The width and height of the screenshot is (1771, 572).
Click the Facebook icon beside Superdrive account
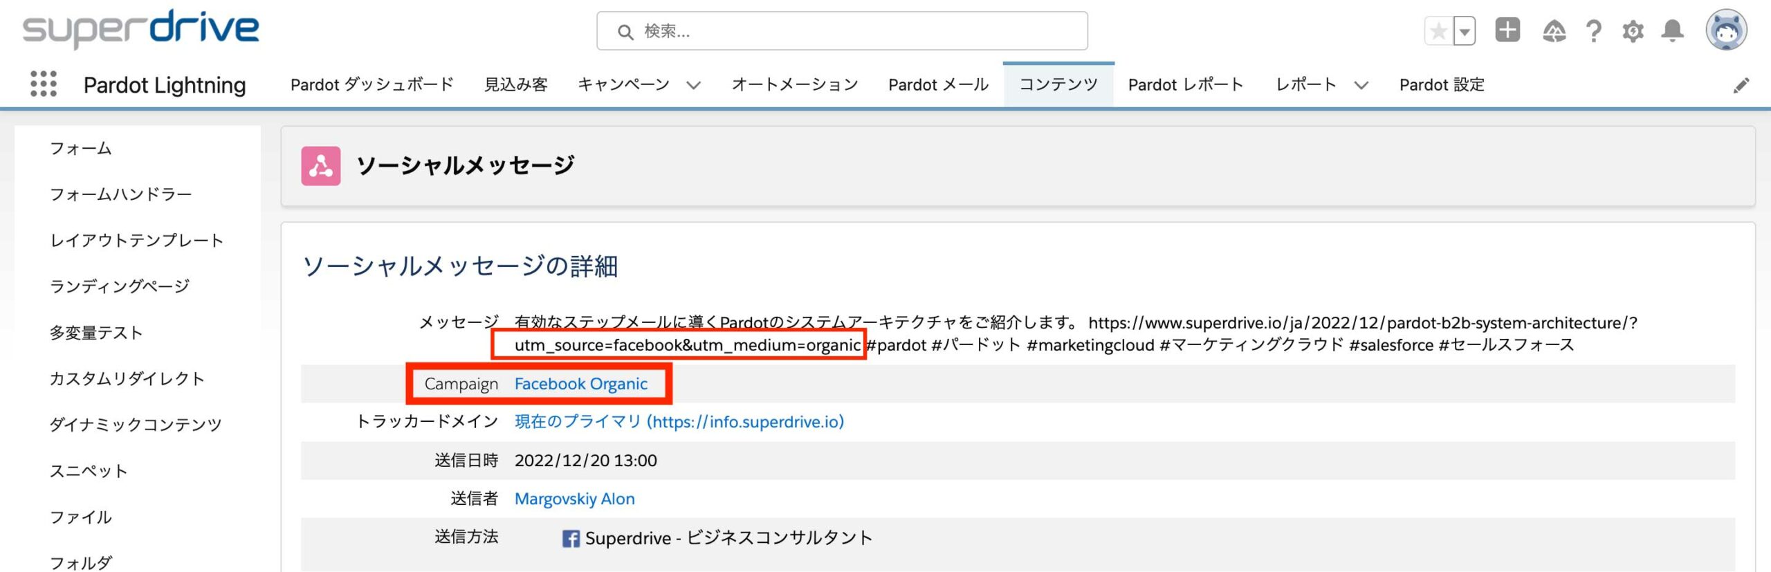571,539
